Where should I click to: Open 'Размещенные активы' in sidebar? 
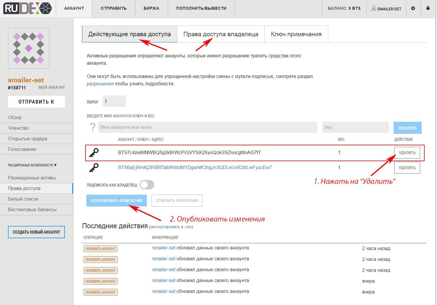click(x=37, y=178)
